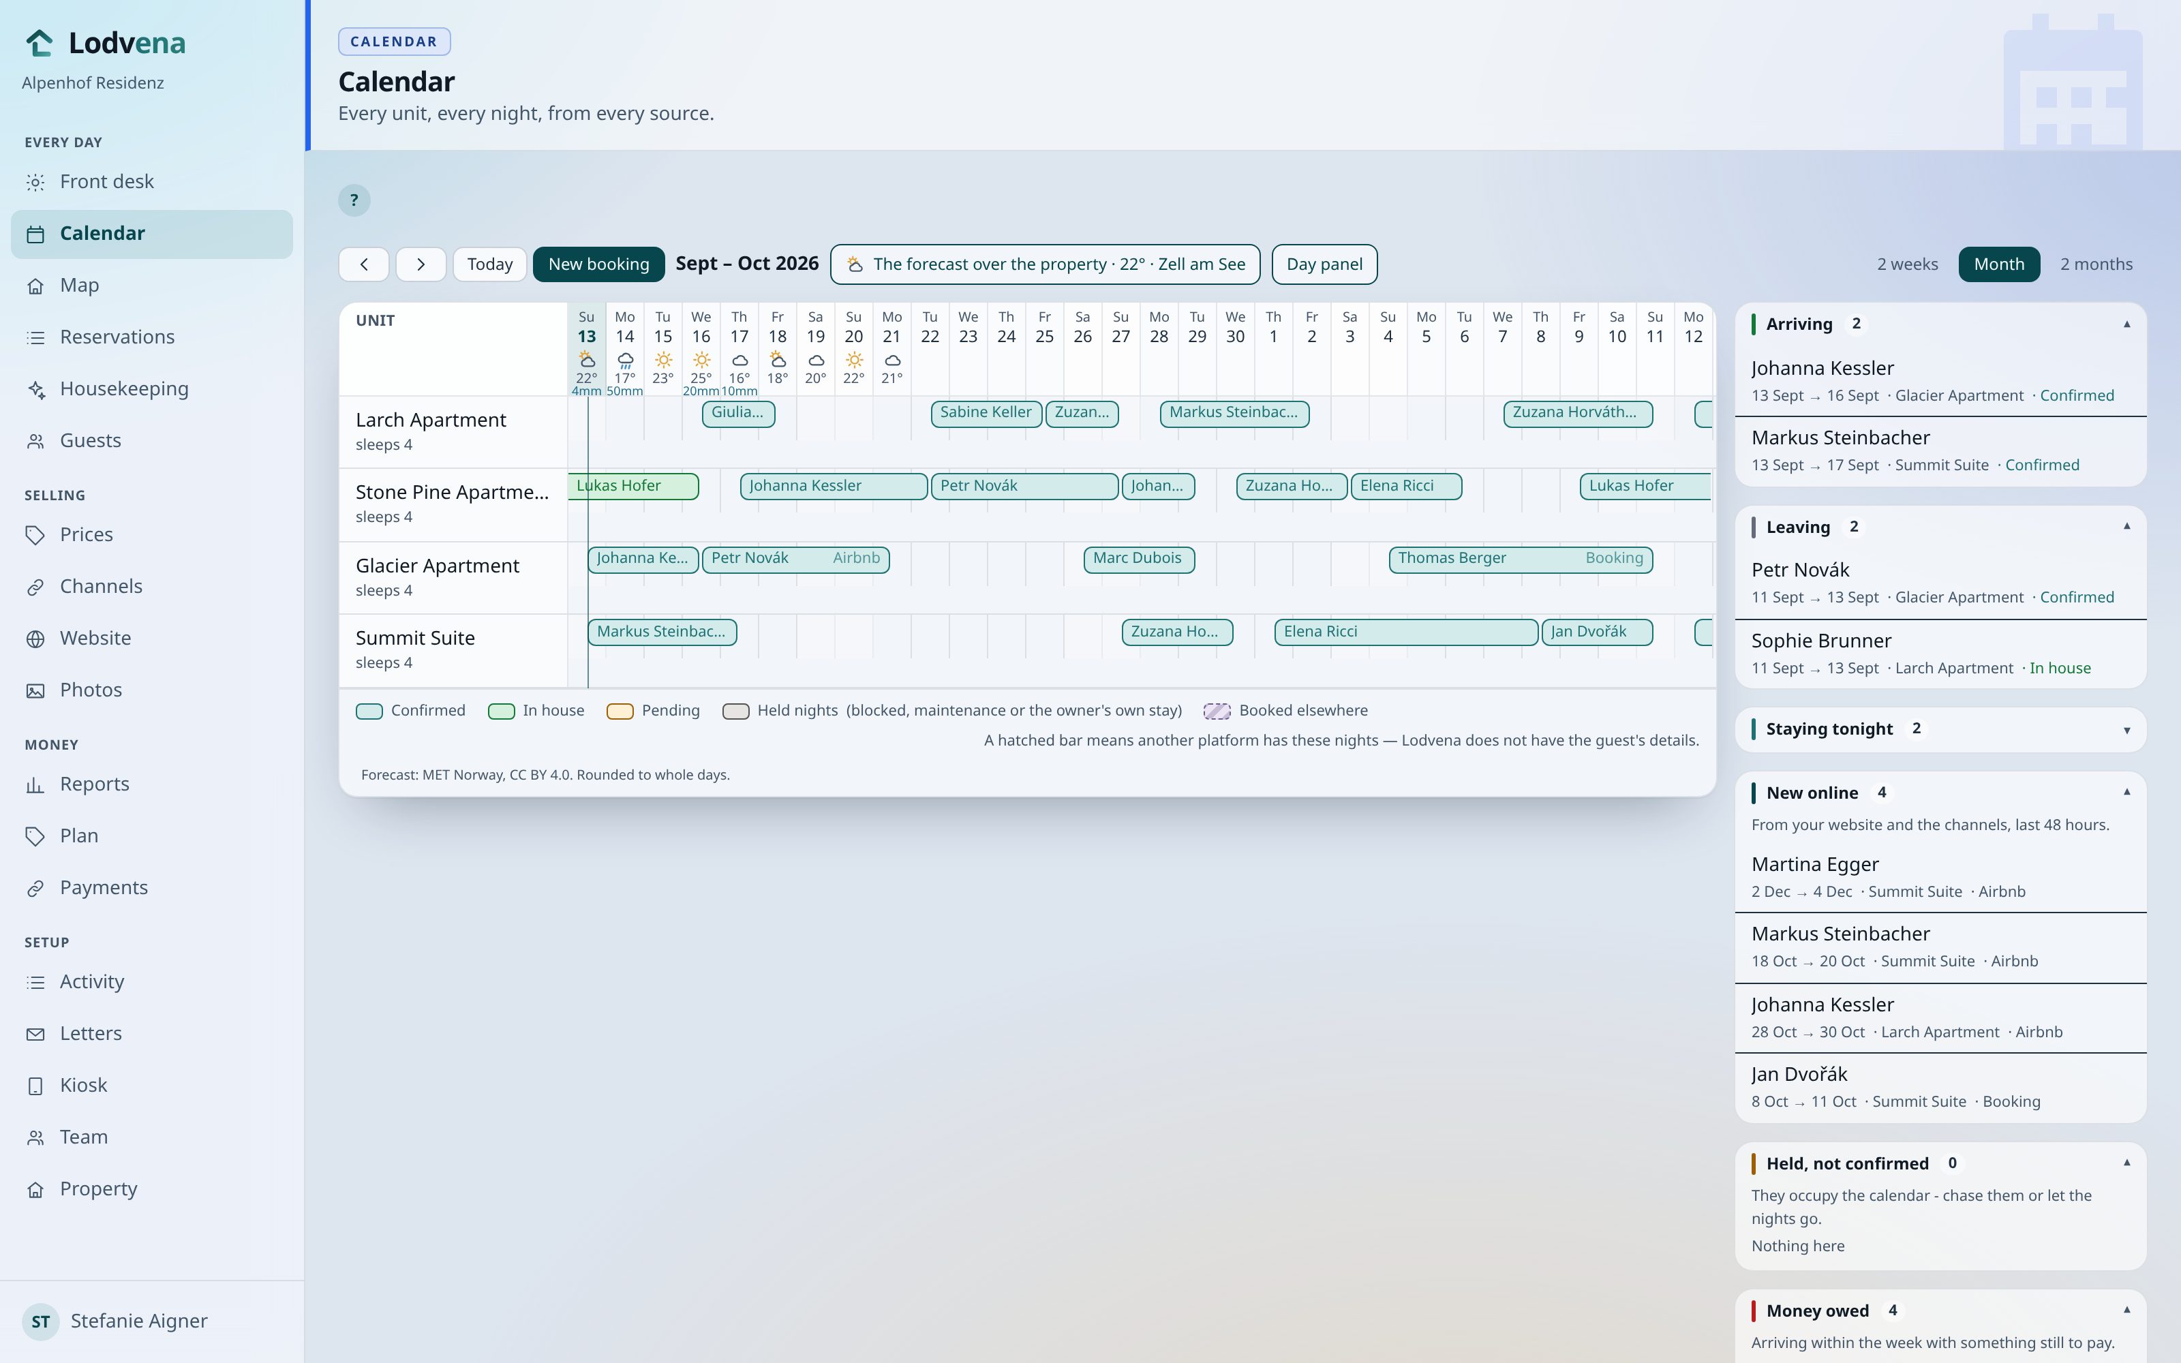
Task: Click the Kiosk tablet icon
Action: point(35,1086)
